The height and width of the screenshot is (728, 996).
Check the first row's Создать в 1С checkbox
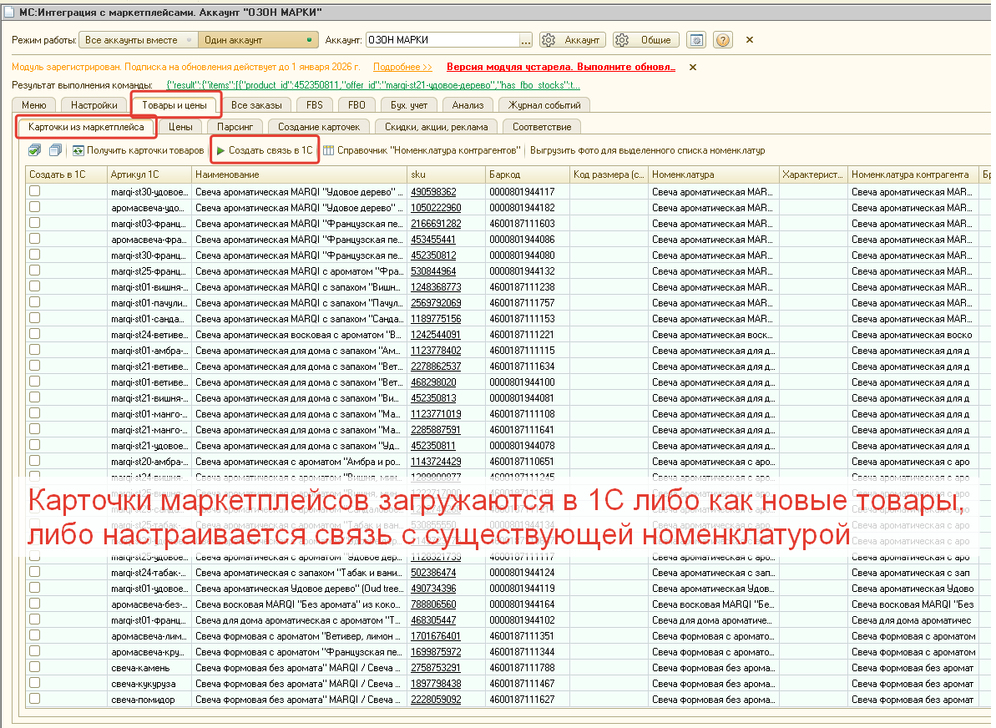coord(34,191)
